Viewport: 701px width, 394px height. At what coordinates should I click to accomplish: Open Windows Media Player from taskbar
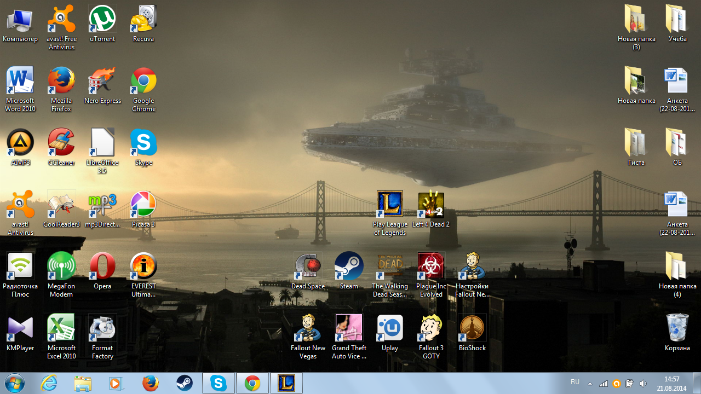point(116,384)
